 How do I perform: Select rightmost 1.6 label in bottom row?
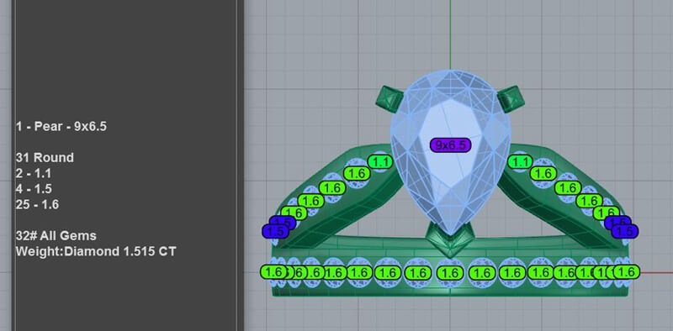click(627, 272)
